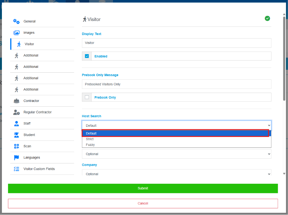Click the Contractor hard hat icon

tap(16, 101)
